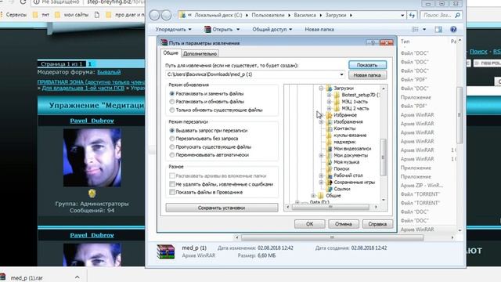
Task: Click the Отмена button
Action: [x=344, y=224]
